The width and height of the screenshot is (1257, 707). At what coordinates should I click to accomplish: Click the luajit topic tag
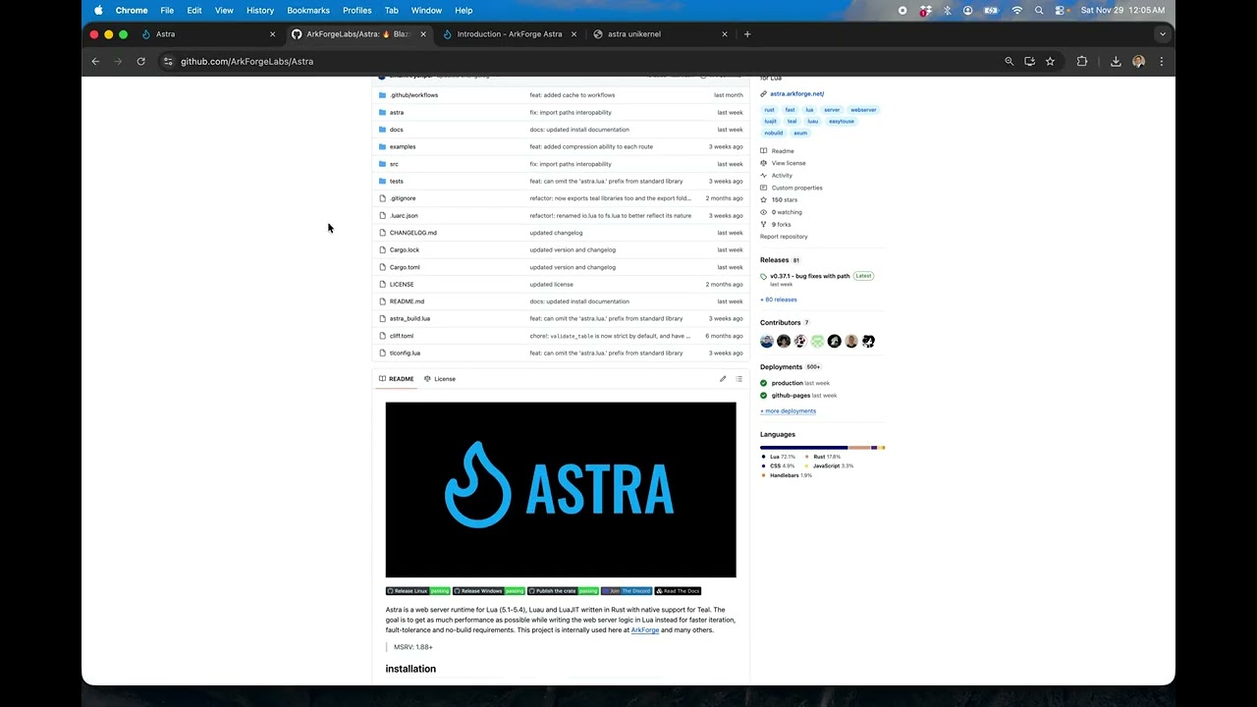[770, 122]
